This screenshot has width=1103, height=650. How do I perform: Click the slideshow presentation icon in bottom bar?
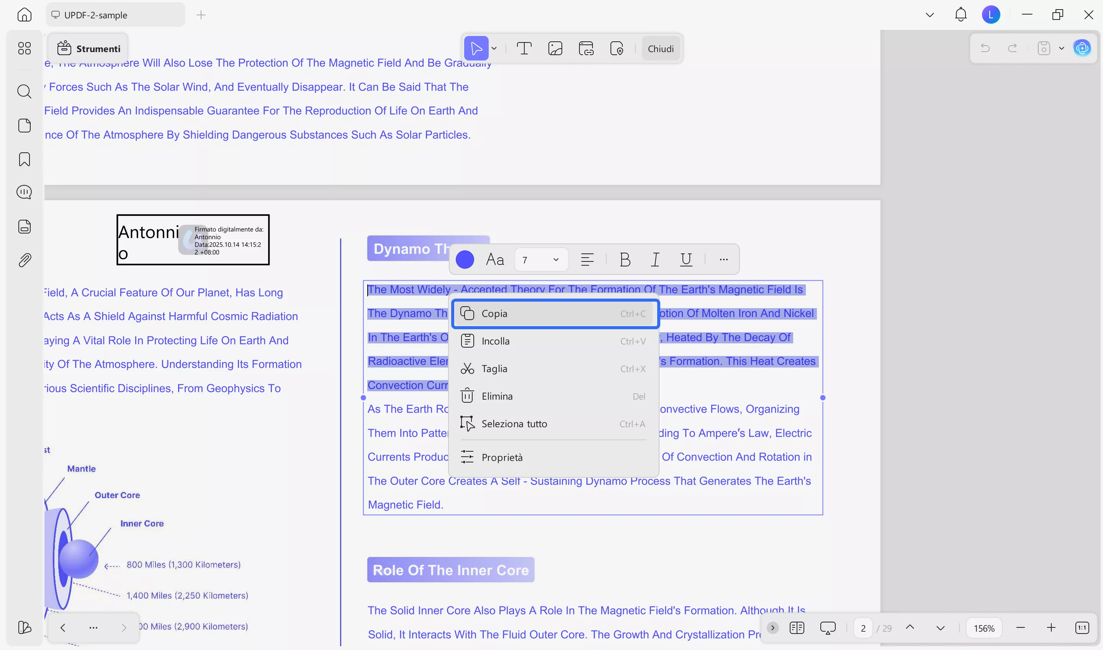point(827,628)
